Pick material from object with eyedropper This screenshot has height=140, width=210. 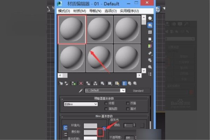pyautogui.click(x=80, y=91)
